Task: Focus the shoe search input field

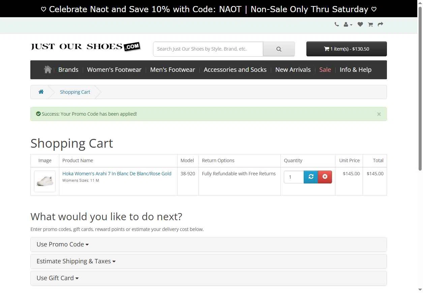Action: [x=208, y=49]
